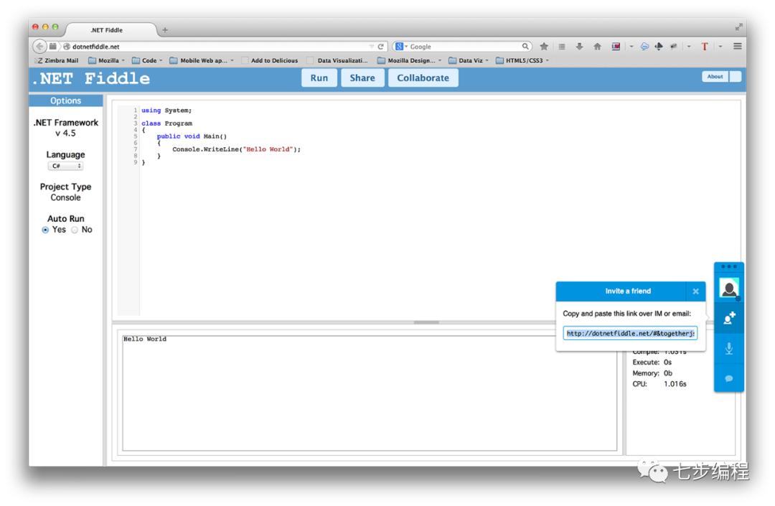Open the Zimbra Mail bookmark
This screenshot has height=506, width=775.
coord(57,60)
